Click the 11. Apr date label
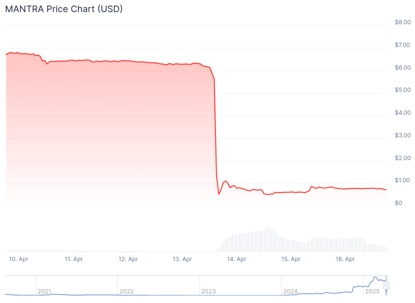The image size is (415, 303). (73, 259)
